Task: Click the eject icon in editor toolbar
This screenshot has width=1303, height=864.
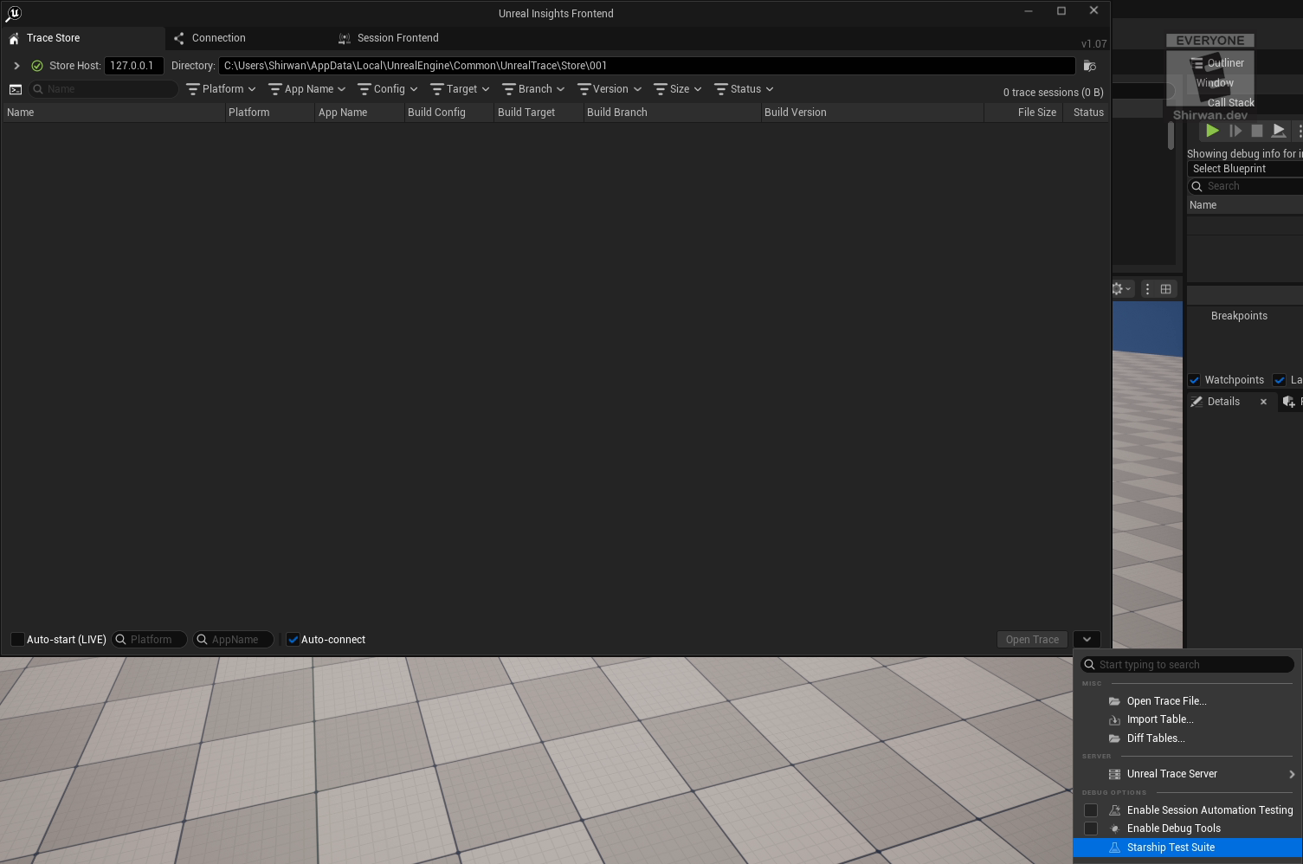Action: click(x=1279, y=131)
